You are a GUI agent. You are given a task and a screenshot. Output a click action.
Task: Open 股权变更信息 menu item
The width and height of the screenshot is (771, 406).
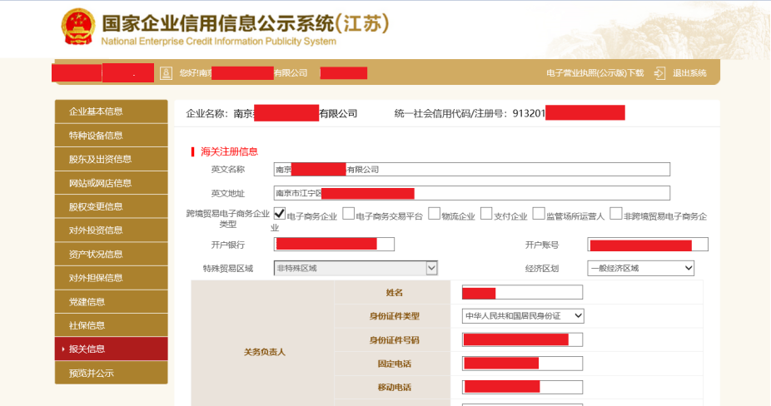click(x=111, y=206)
